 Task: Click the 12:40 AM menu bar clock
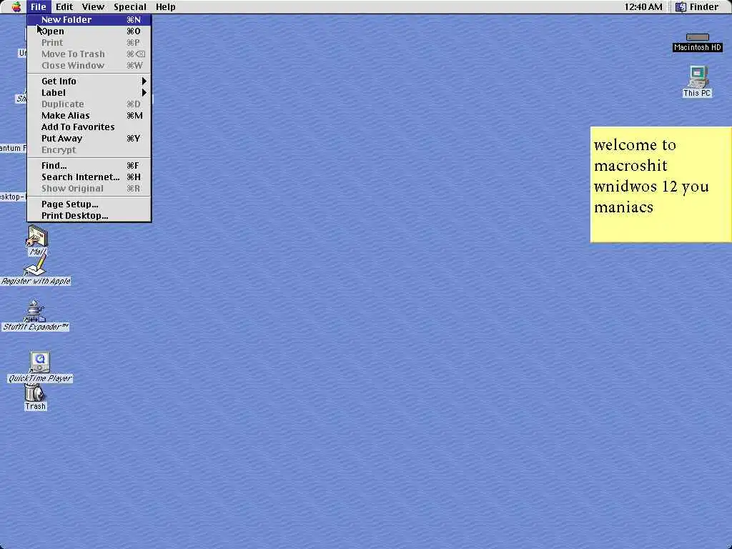click(643, 6)
